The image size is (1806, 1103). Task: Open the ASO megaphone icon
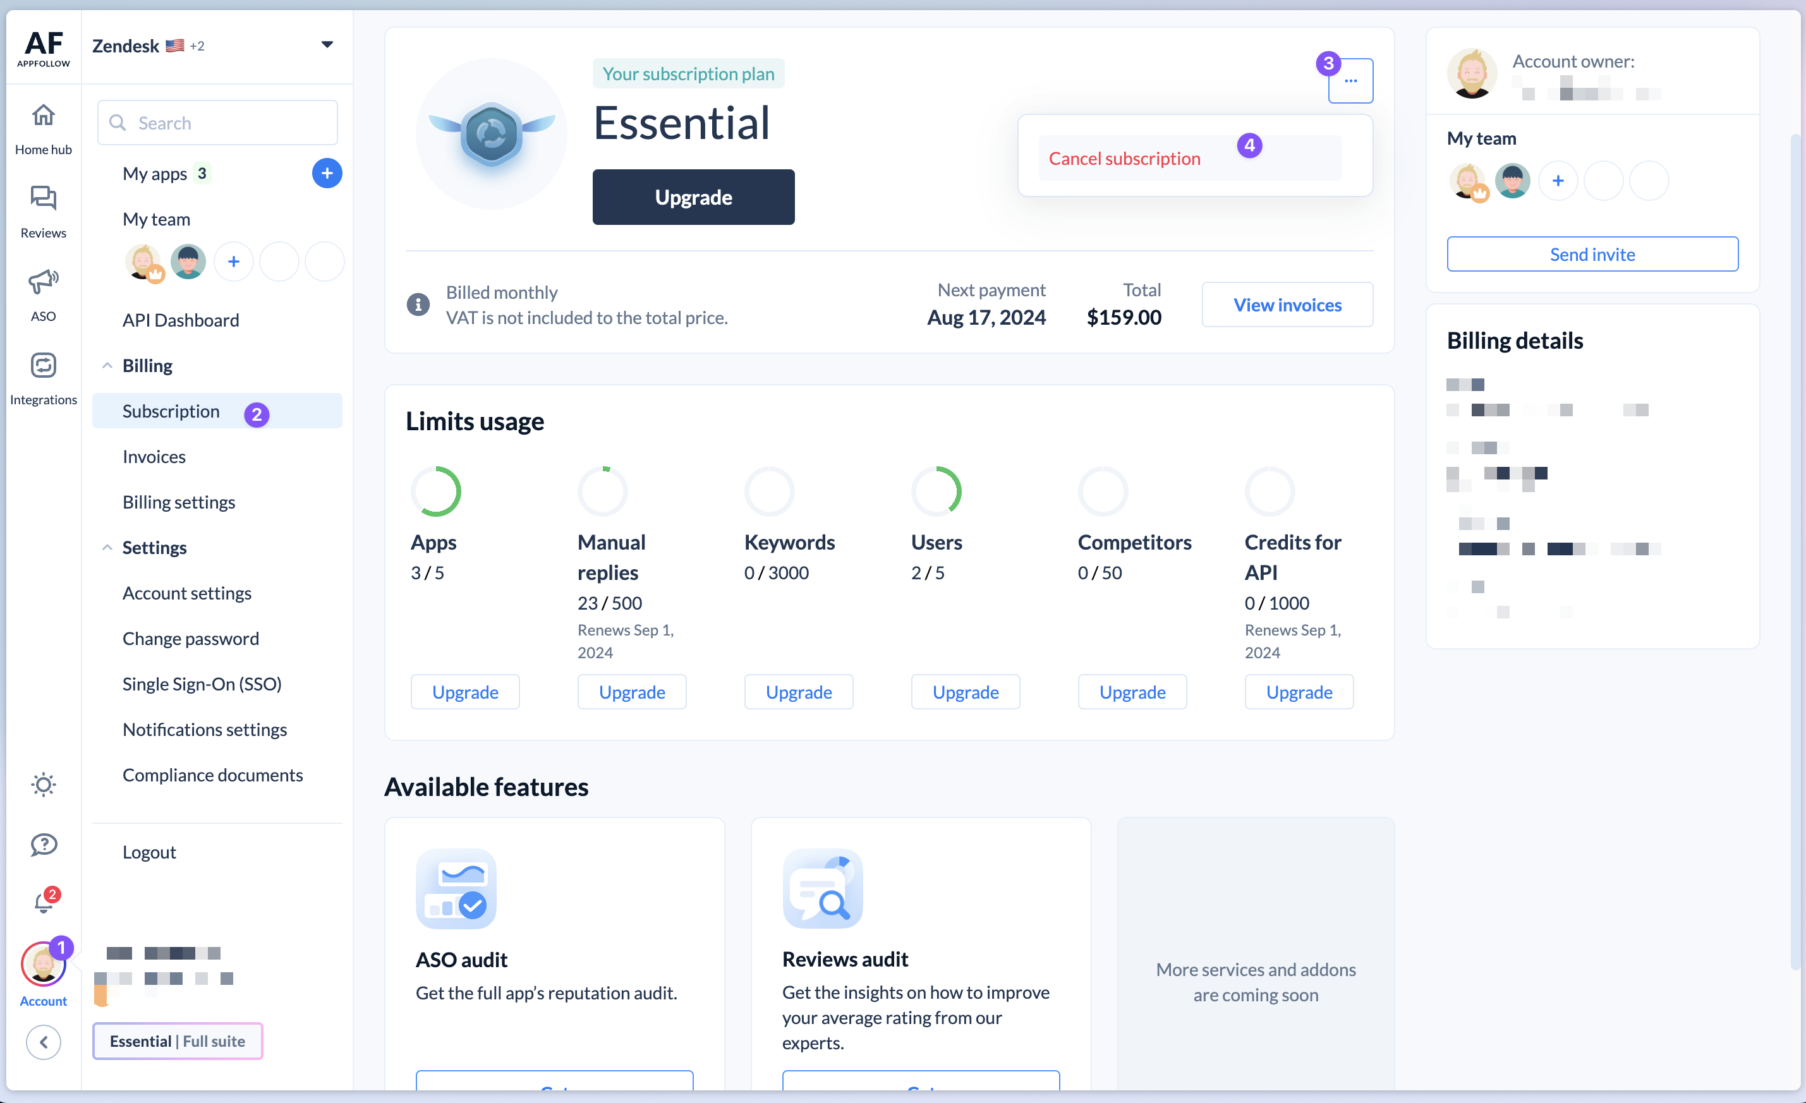[43, 281]
